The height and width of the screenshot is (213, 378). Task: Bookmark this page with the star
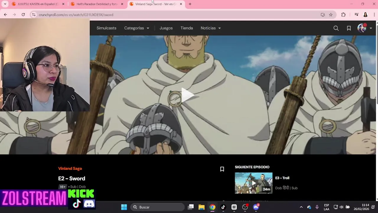[x=331, y=14]
